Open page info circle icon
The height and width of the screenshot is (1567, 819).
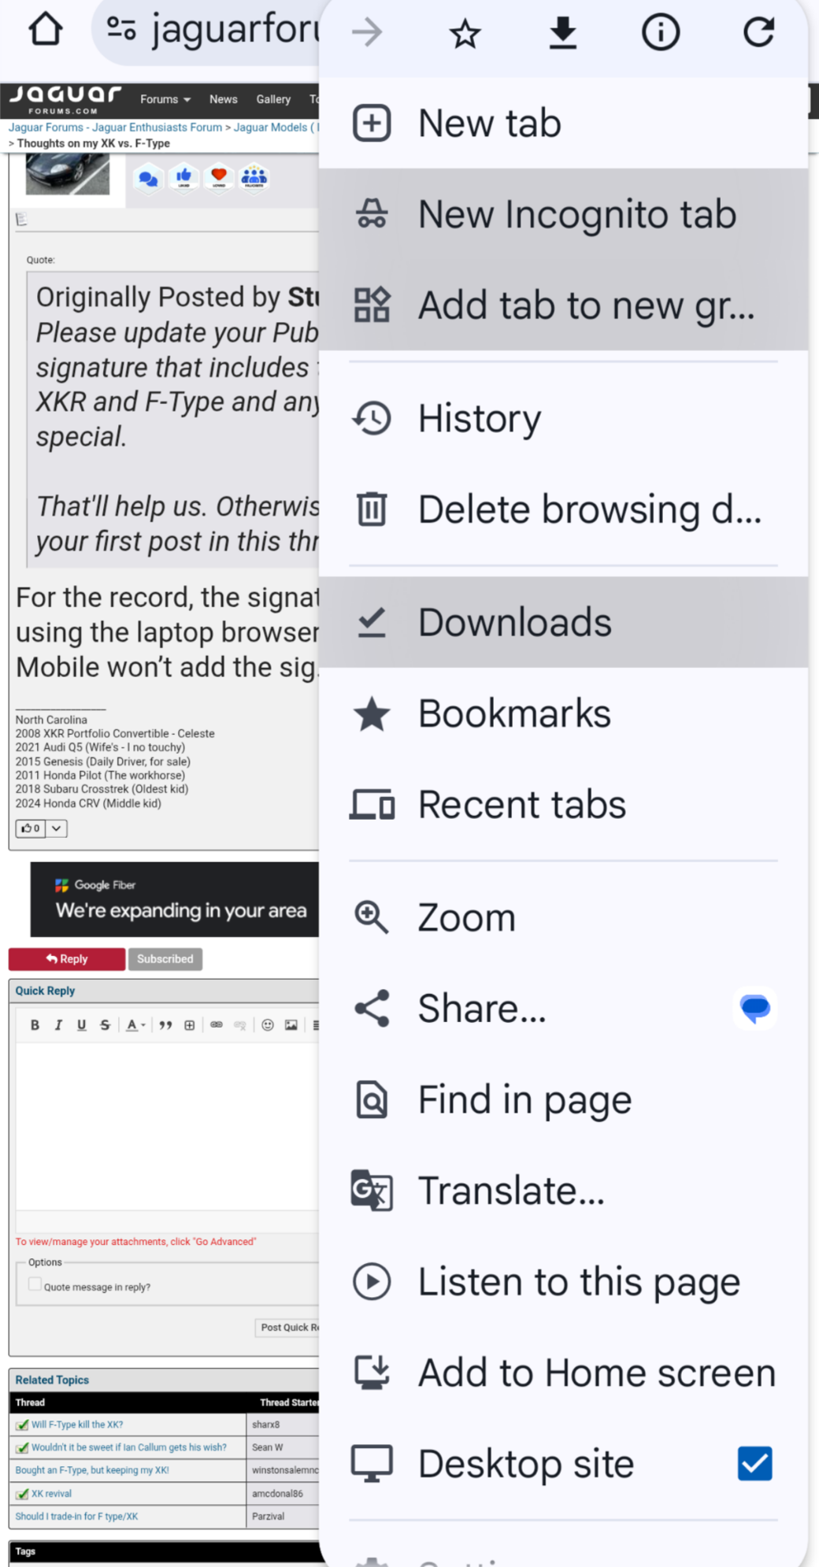tap(660, 33)
